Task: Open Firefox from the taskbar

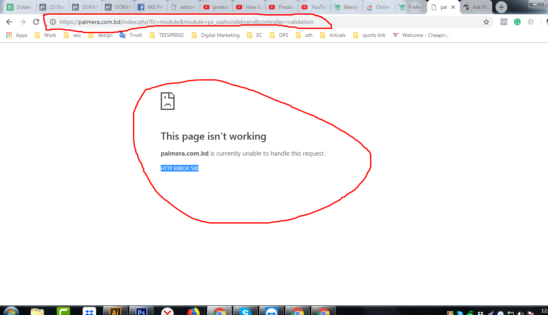Action: coord(193,312)
